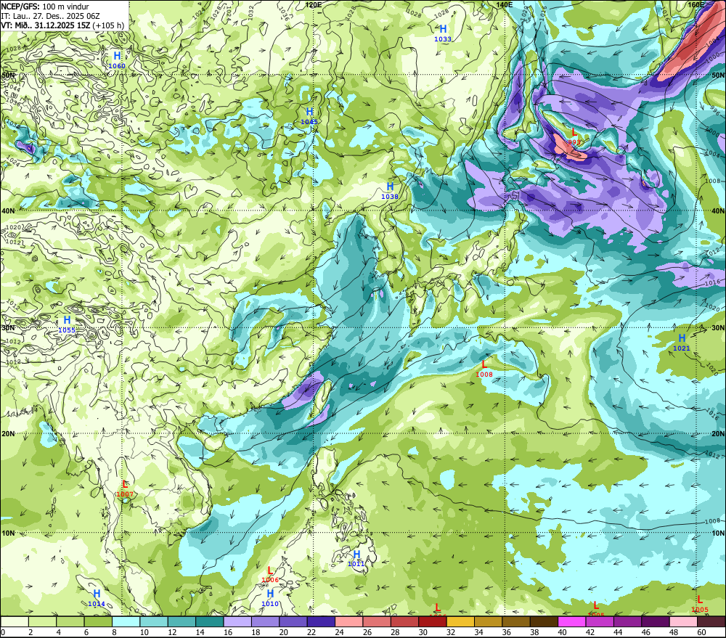Click the H 1021 high pressure marker
This screenshot has width=726, height=638.
[x=682, y=343]
